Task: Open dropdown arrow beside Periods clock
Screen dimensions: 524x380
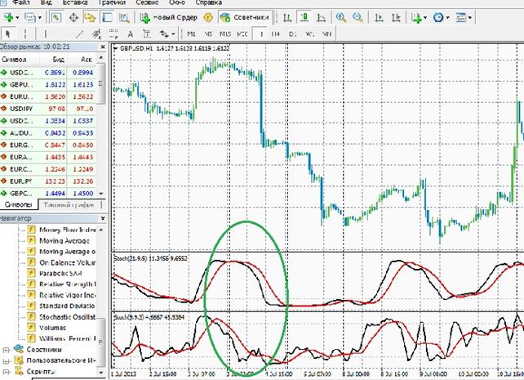Action: pyautogui.click(x=447, y=17)
